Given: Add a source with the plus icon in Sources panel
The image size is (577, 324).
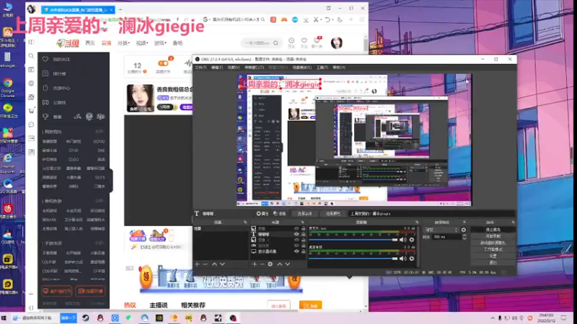Looking at the screenshot, I should (255, 264).
